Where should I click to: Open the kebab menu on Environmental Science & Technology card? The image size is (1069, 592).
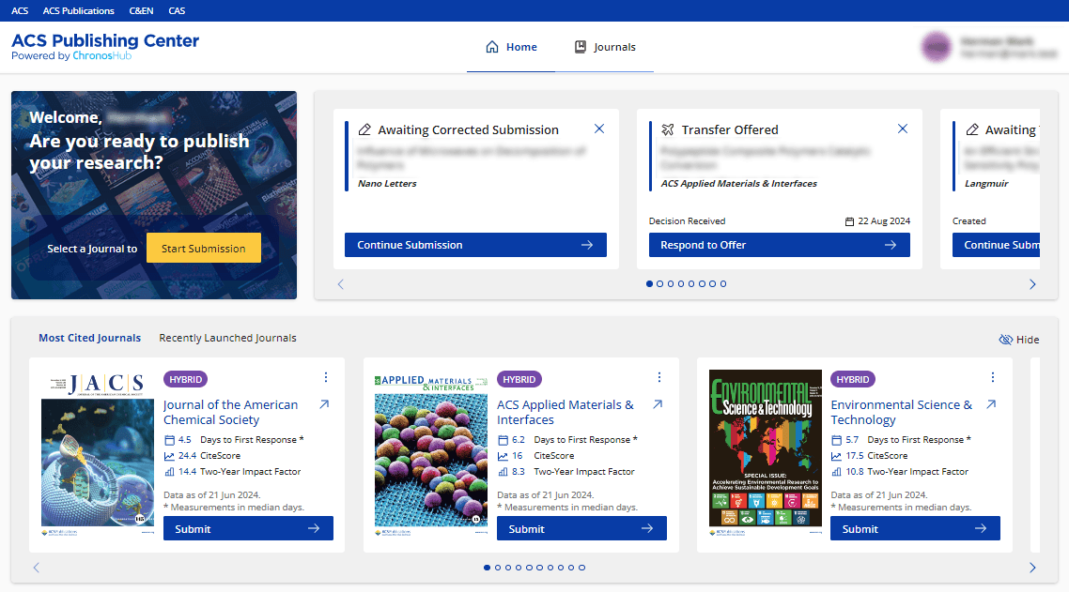click(x=993, y=376)
